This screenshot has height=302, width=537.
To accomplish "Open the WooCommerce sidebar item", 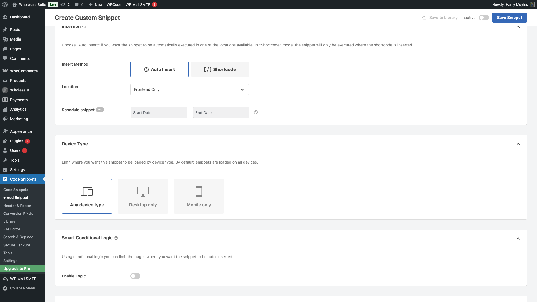I will click(x=23, y=71).
